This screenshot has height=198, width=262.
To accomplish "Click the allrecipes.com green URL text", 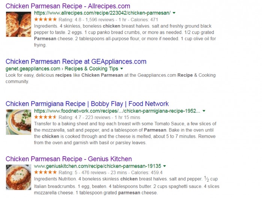I will [x=102, y=13].
